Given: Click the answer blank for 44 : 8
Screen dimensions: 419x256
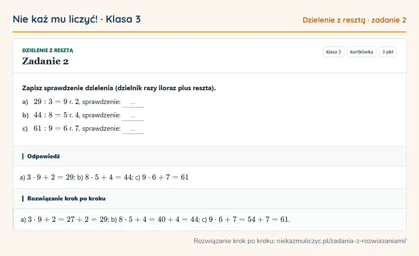Looking at the screenshot, I should (x=133, y=116).
